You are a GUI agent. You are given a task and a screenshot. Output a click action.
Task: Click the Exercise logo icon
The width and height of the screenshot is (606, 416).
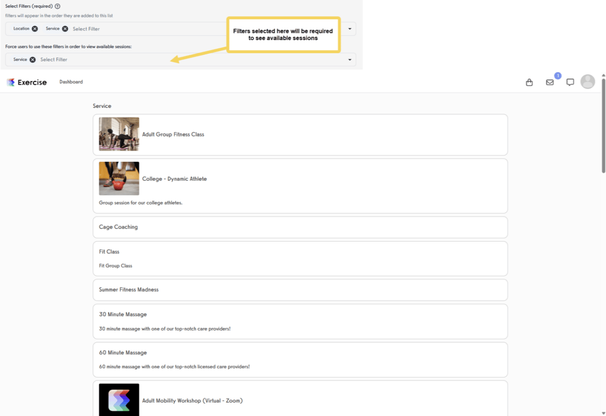click(x=11, y=82)
